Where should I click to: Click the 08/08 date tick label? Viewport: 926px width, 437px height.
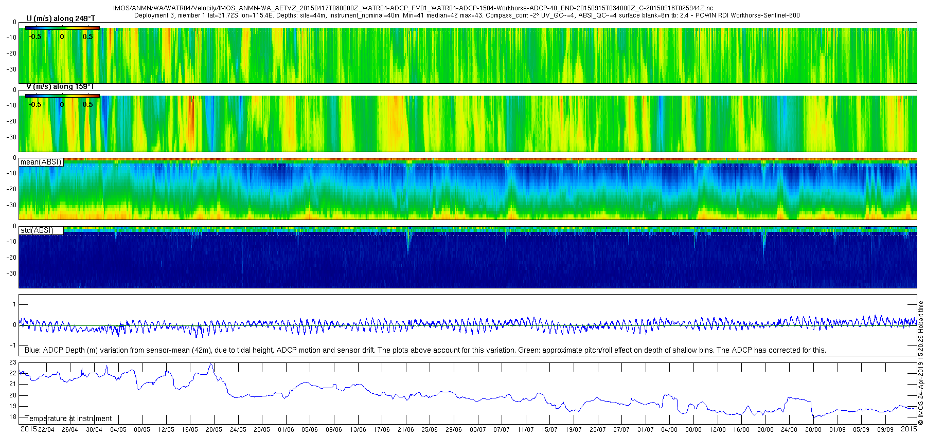pos(693,430)
